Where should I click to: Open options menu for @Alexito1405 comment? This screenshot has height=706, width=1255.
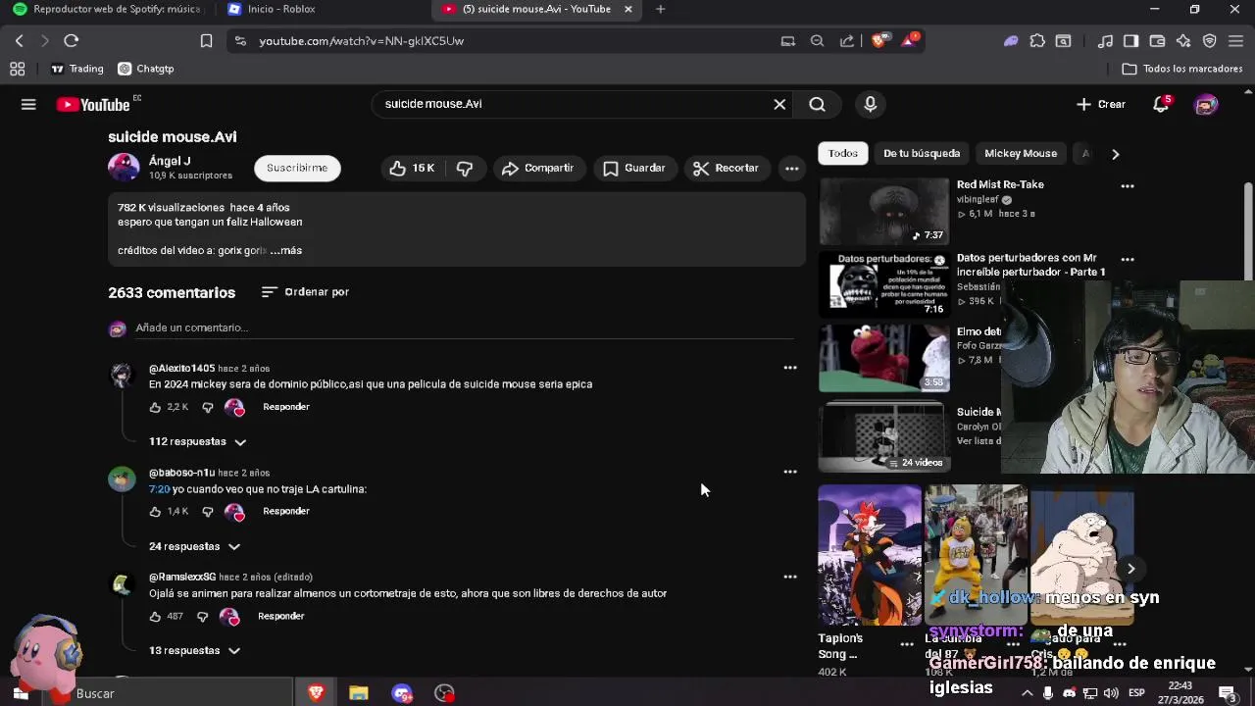[790, 368]
